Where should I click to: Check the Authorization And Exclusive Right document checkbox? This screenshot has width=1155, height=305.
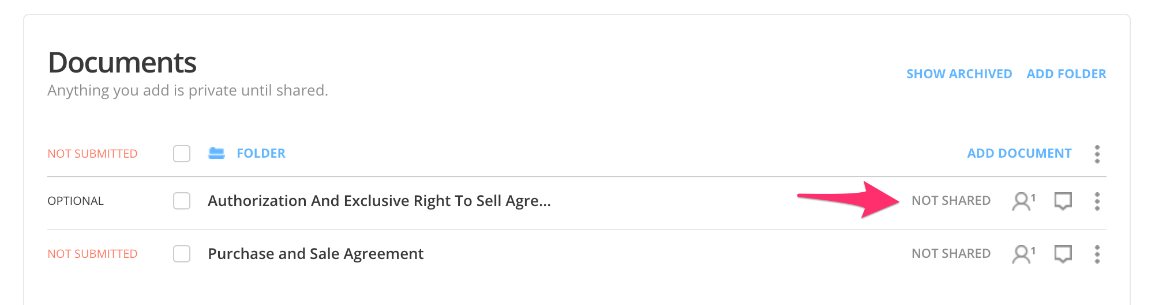(182, 201)
